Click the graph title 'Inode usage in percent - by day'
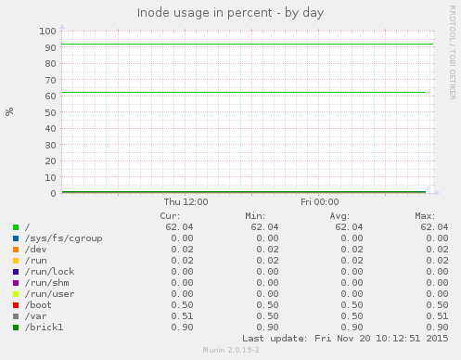Image resolution: width=461 pixels, height=360 pixels. 230,13
